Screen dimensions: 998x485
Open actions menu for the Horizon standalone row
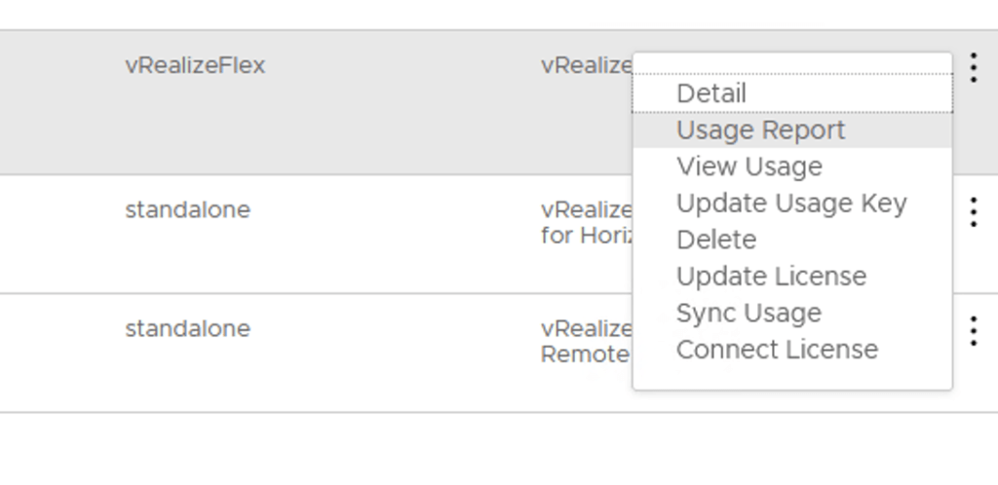(973, 211)
